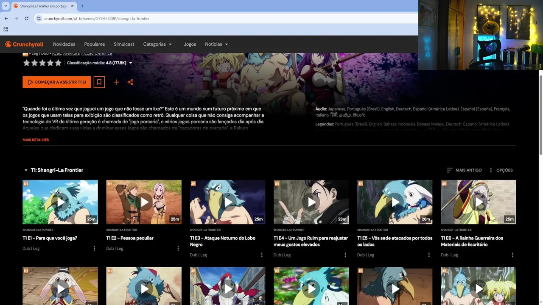Image resolution: width=543 pixels, height=305 pixels.
Task: Click the browser back arrow
Action: coord(6,19)
